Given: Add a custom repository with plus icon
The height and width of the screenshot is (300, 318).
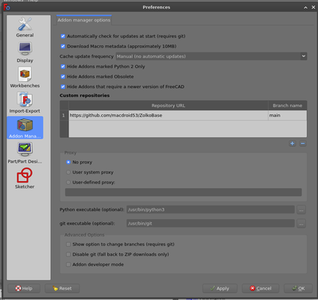Looking at the screenshot, I should coord(293,144).
